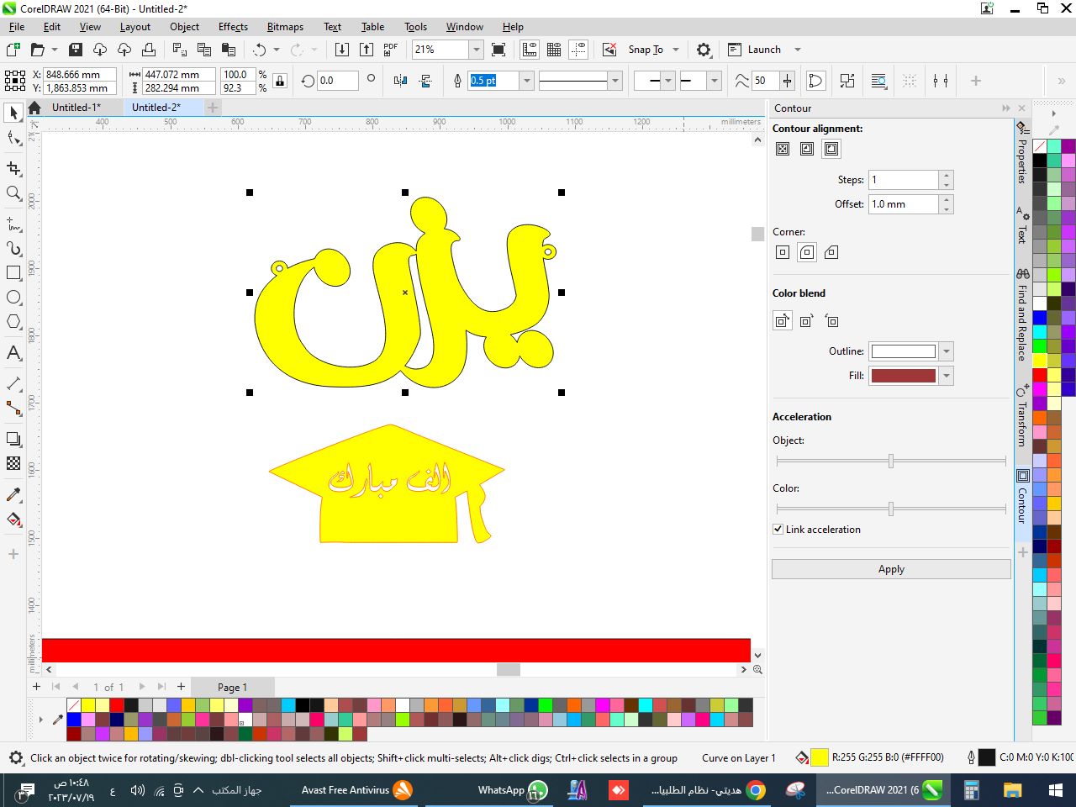Toggle the lock ratio padlock button
This screenshot has width=1076, height=807.
pyautogui.click(x=280, y=81)
